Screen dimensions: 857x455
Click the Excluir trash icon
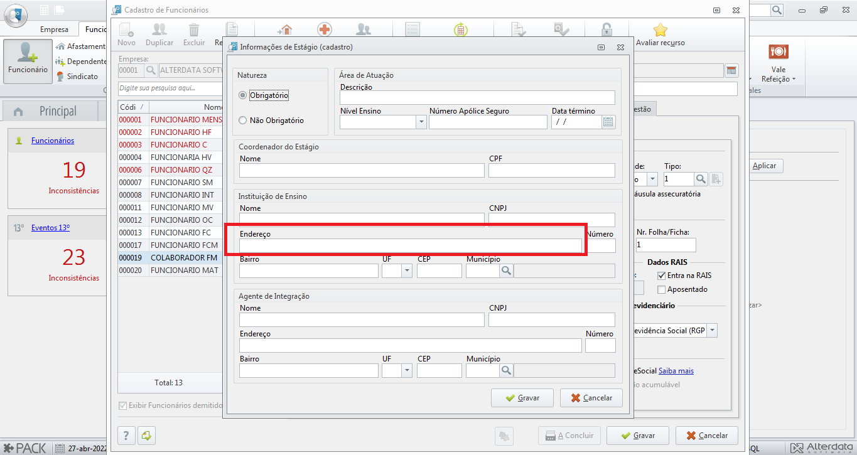(194, 30)
